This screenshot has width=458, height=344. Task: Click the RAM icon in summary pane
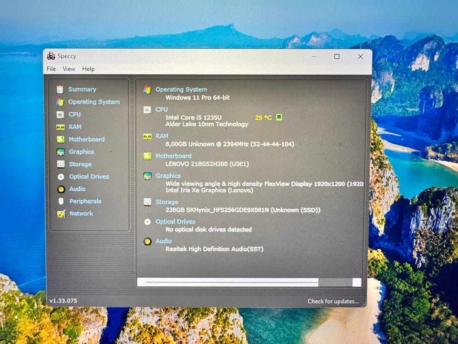pyautogui.click(x=147, y=136)
